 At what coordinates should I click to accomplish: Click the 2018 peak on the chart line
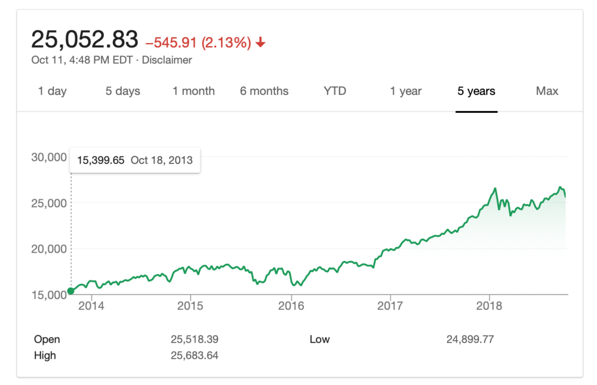click(496, 188)
